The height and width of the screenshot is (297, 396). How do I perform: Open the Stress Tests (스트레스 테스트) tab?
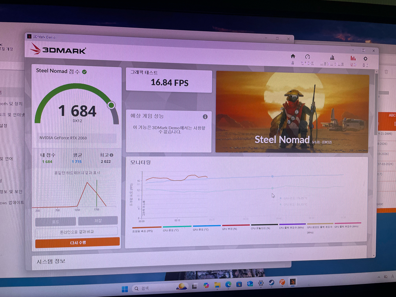pos(332,61)
